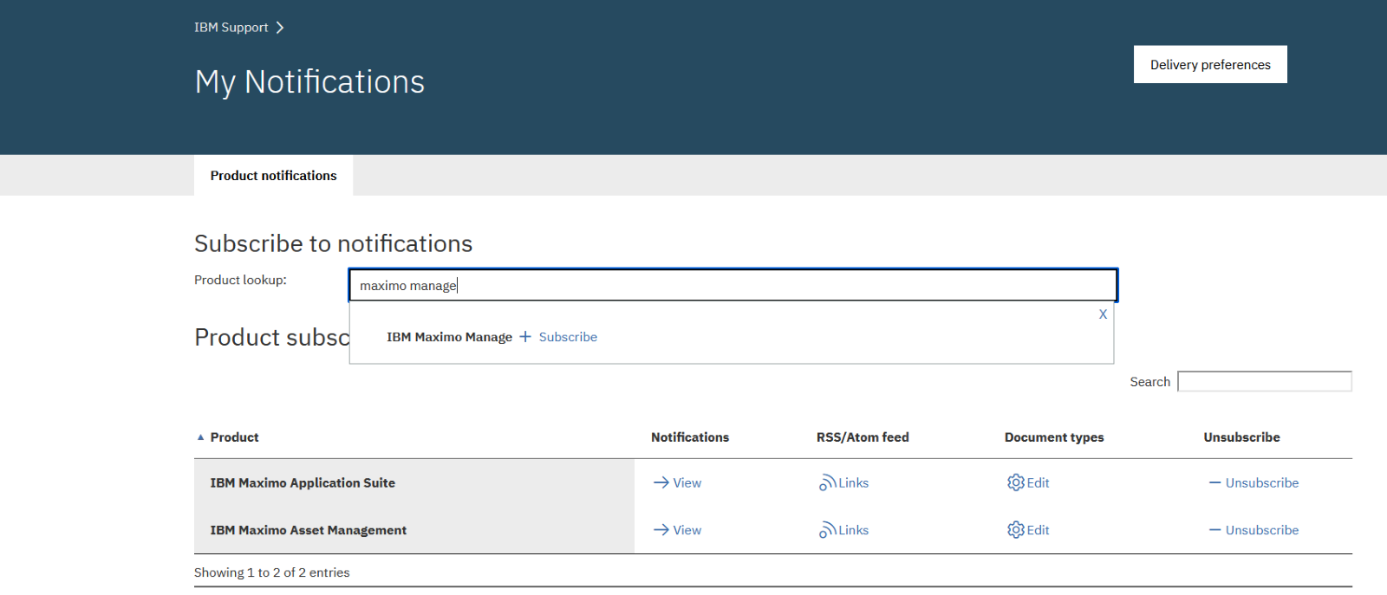
Task: Click the minus icon for Maximo Application Suite
Action: [x=1215, y=482]
